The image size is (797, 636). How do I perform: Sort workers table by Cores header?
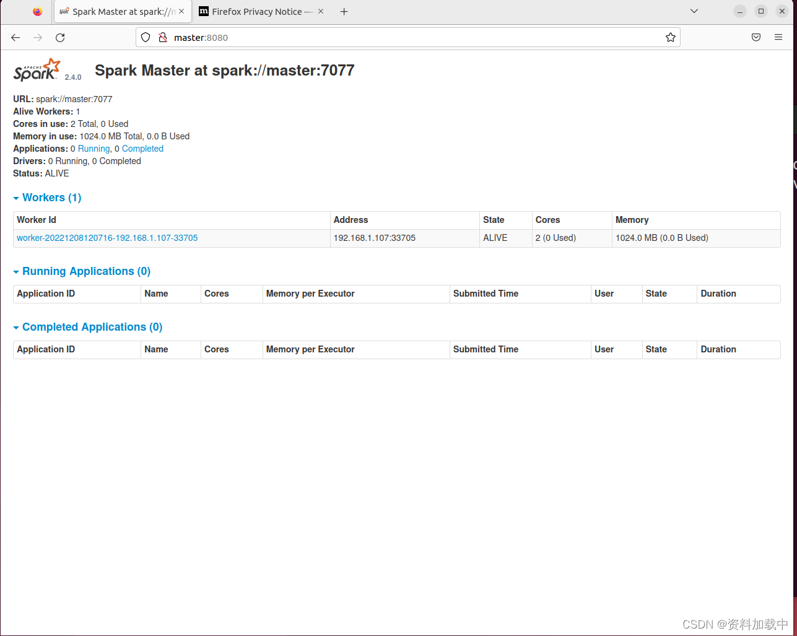(x=572, y=220)
